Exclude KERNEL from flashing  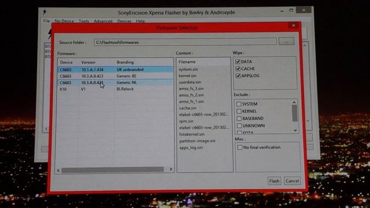(x=239, y=111)
